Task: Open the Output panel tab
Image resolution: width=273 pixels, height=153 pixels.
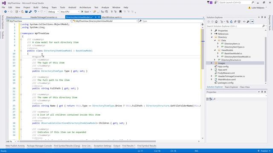Action: coord(117,146)
